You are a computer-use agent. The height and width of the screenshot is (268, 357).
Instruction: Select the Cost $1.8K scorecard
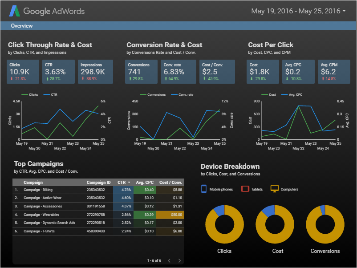(263, 72)
